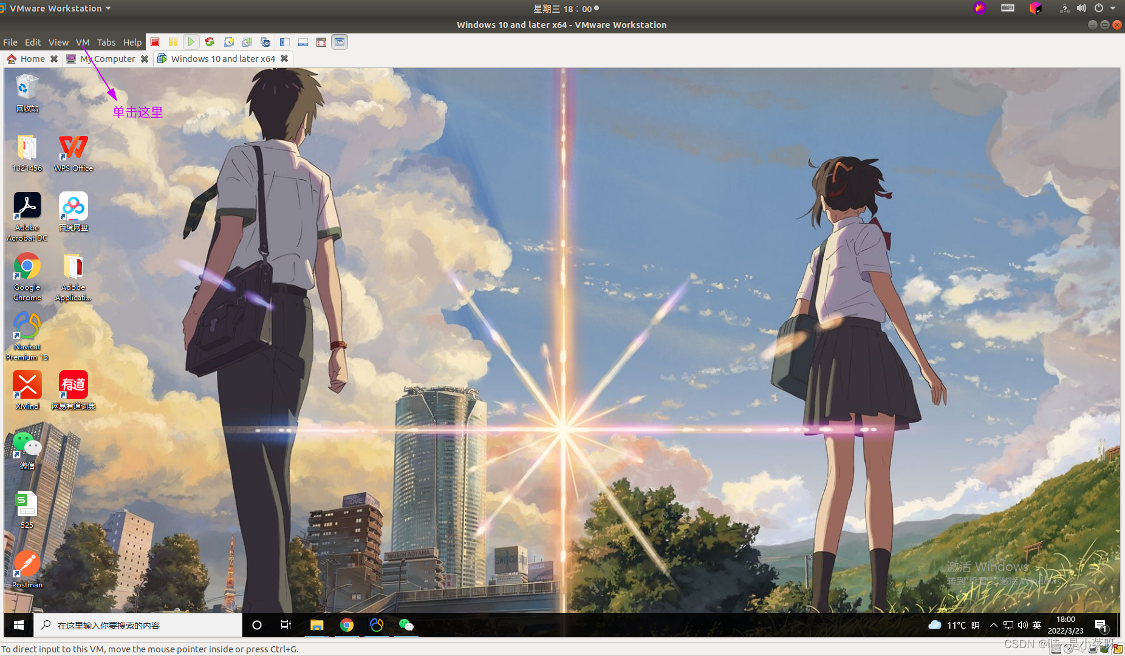
Task: Close the Home tab
Action: click(x=54, y=58)
